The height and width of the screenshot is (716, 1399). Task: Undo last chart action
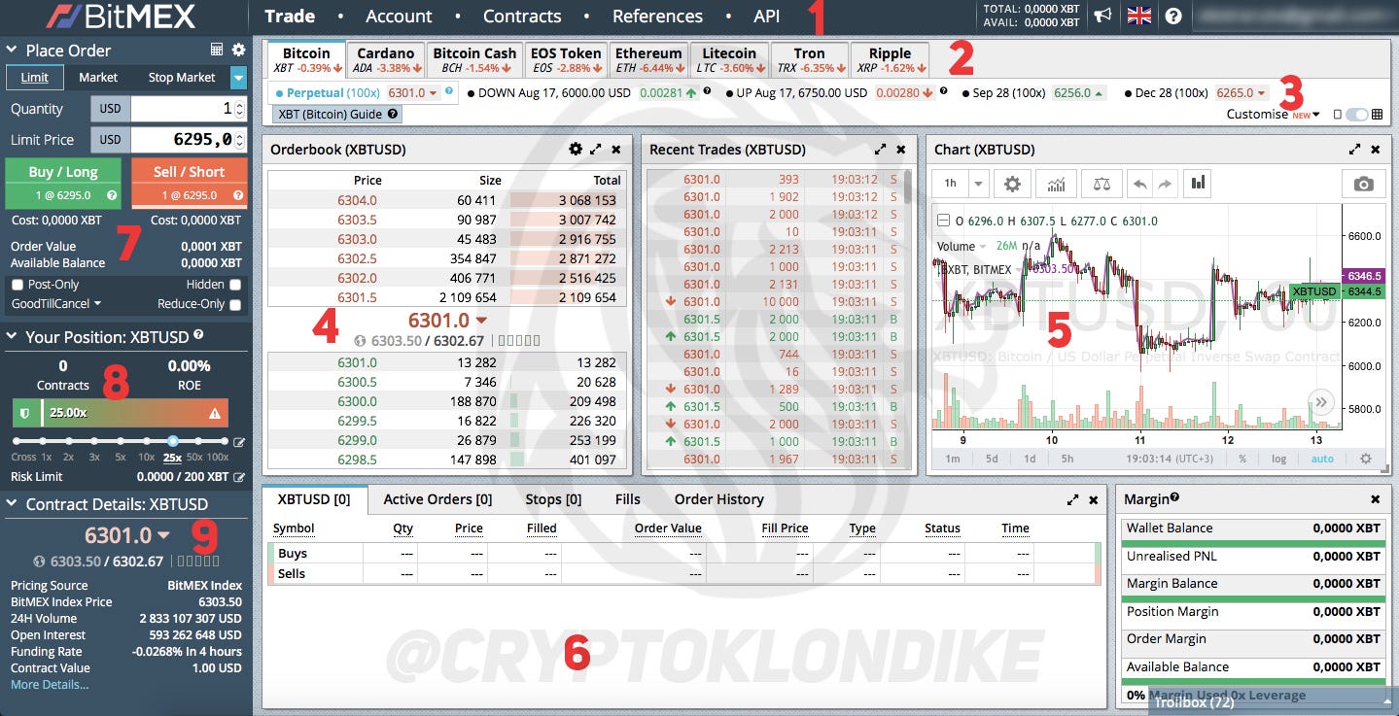coord(1139,184)
